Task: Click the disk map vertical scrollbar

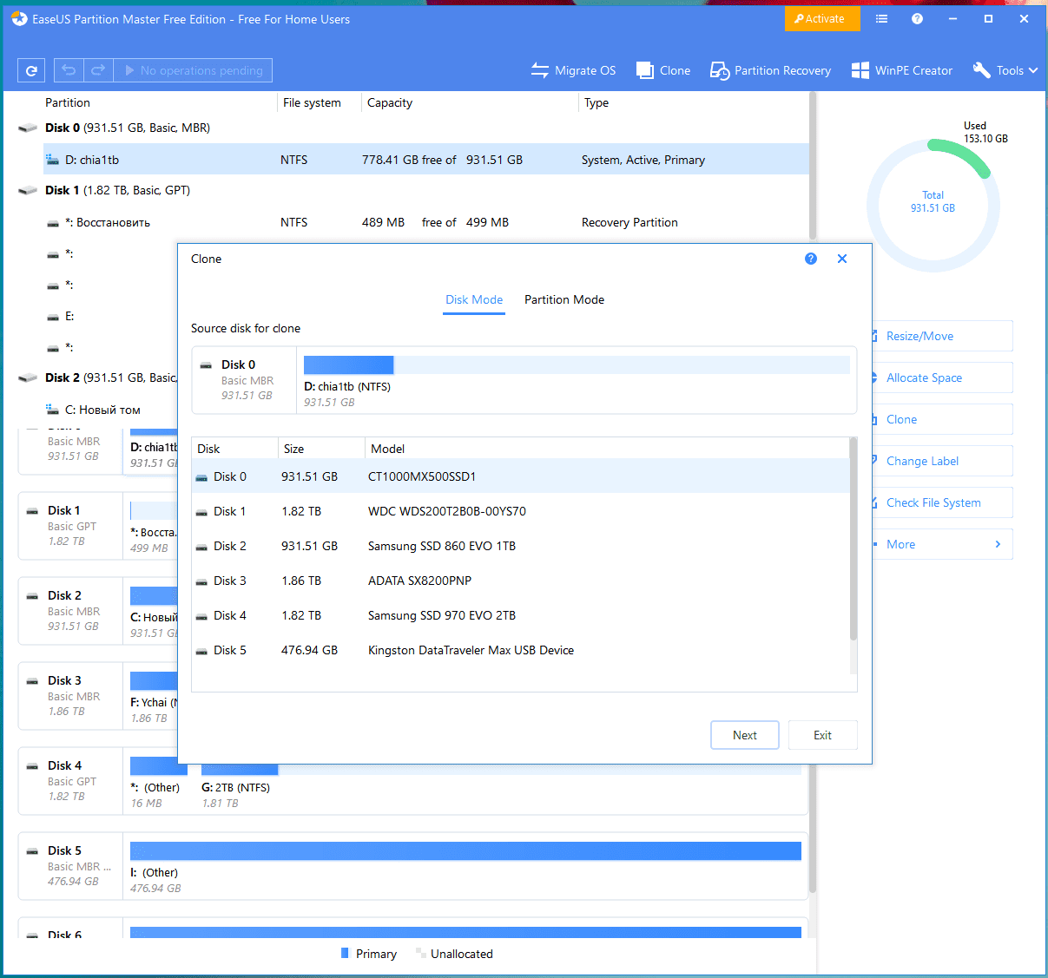Action: pyautogui.click(x=813, y=829)
